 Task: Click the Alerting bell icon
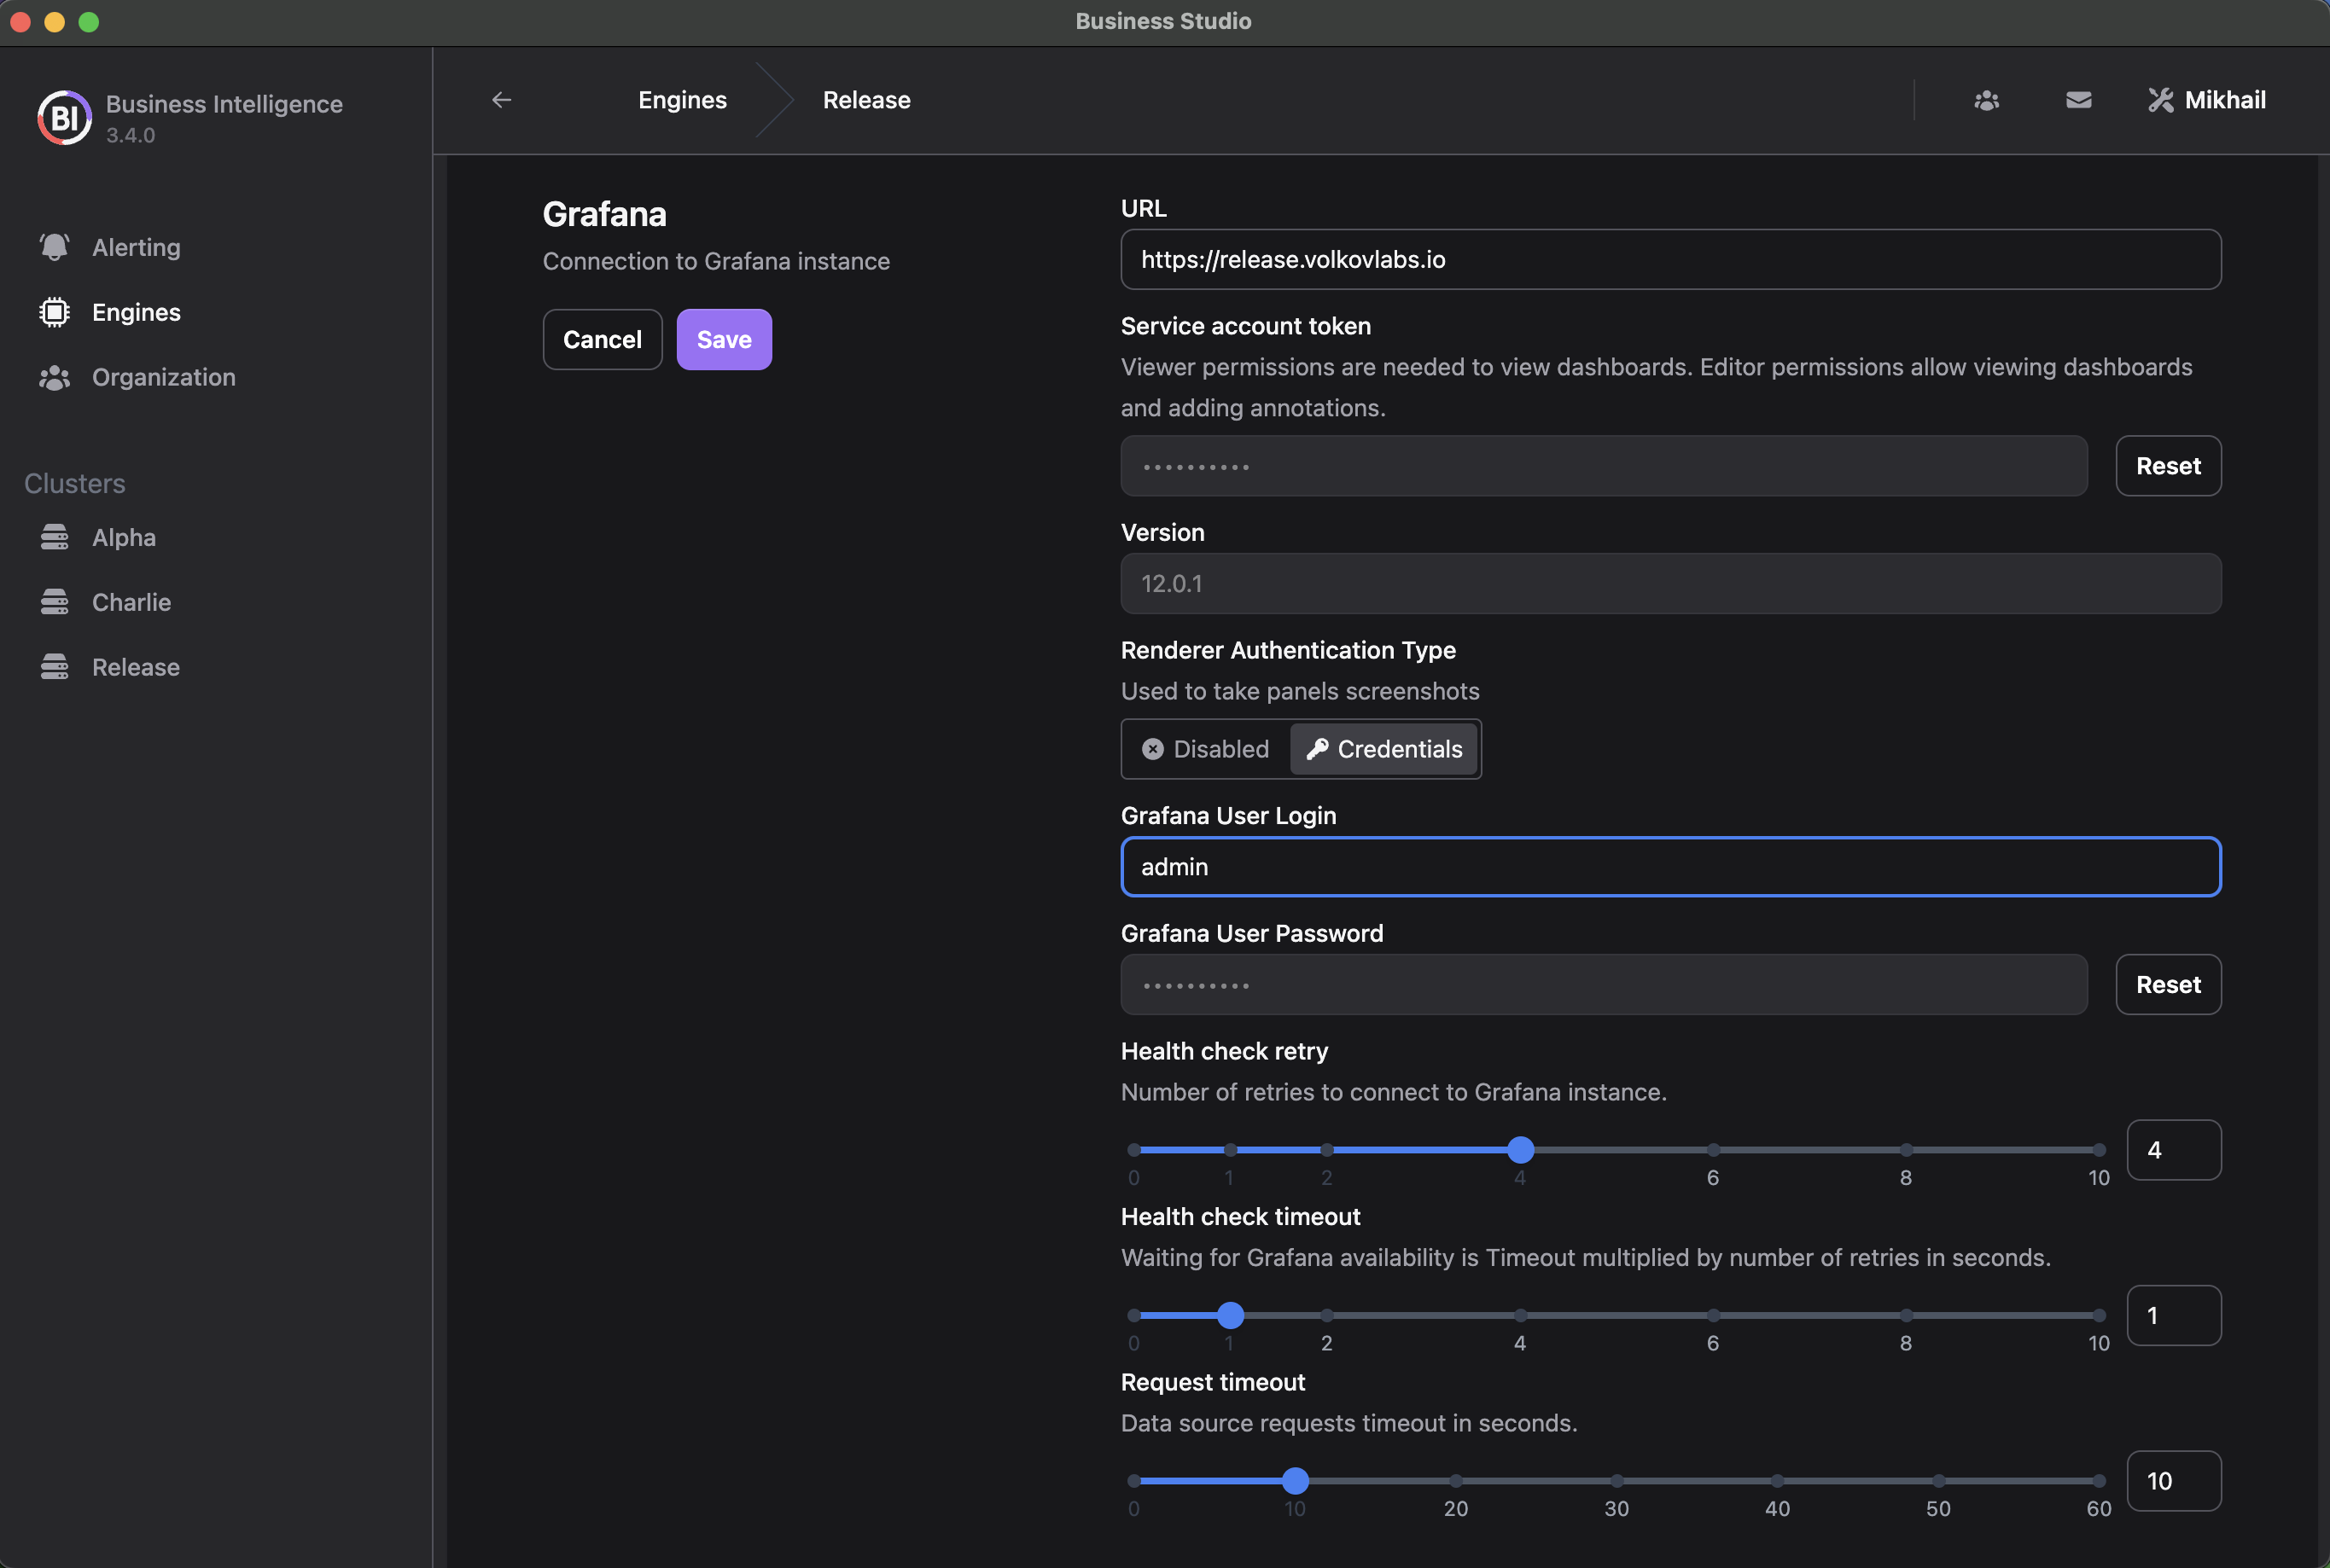[x=54, y=247]
